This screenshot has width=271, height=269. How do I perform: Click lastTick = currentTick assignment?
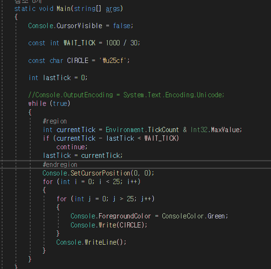tap(82, 155)
